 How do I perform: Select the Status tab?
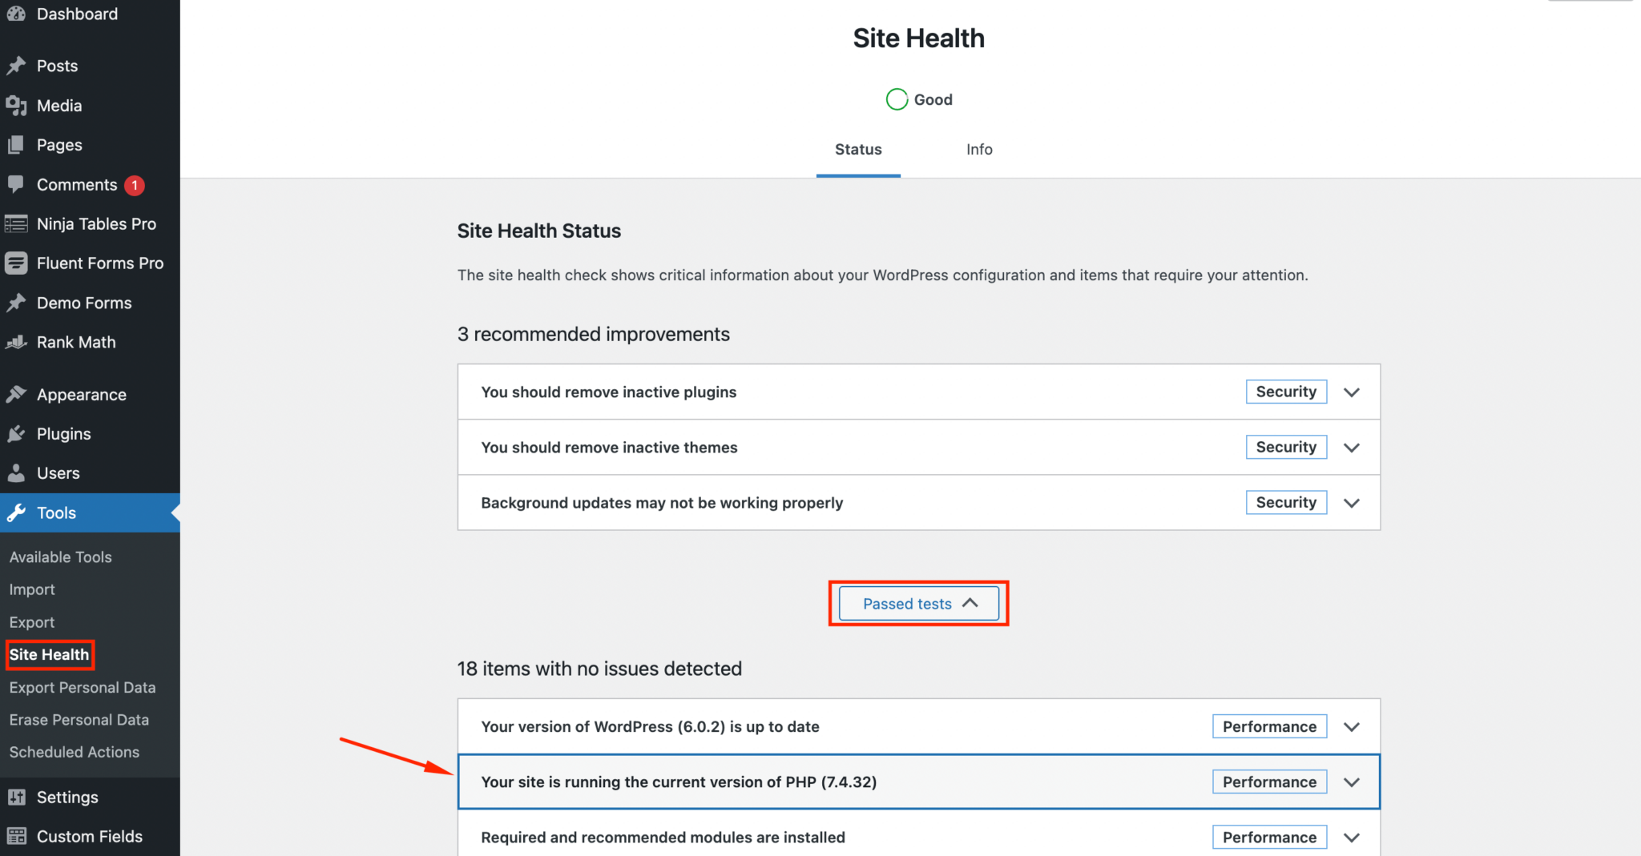coord(857,149)
